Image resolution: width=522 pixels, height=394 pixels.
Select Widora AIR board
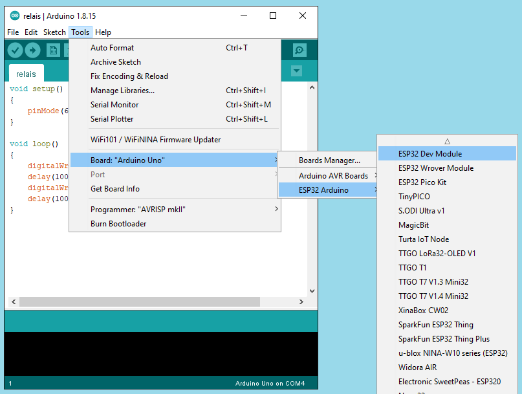(x=447, y=367)
